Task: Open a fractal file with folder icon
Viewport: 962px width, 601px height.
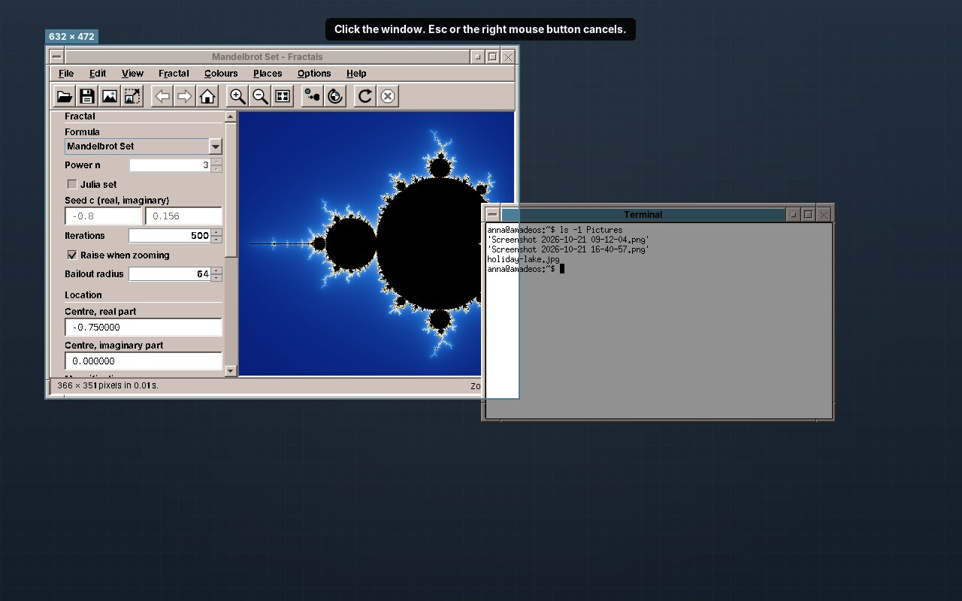Action: tap(65, 96)
